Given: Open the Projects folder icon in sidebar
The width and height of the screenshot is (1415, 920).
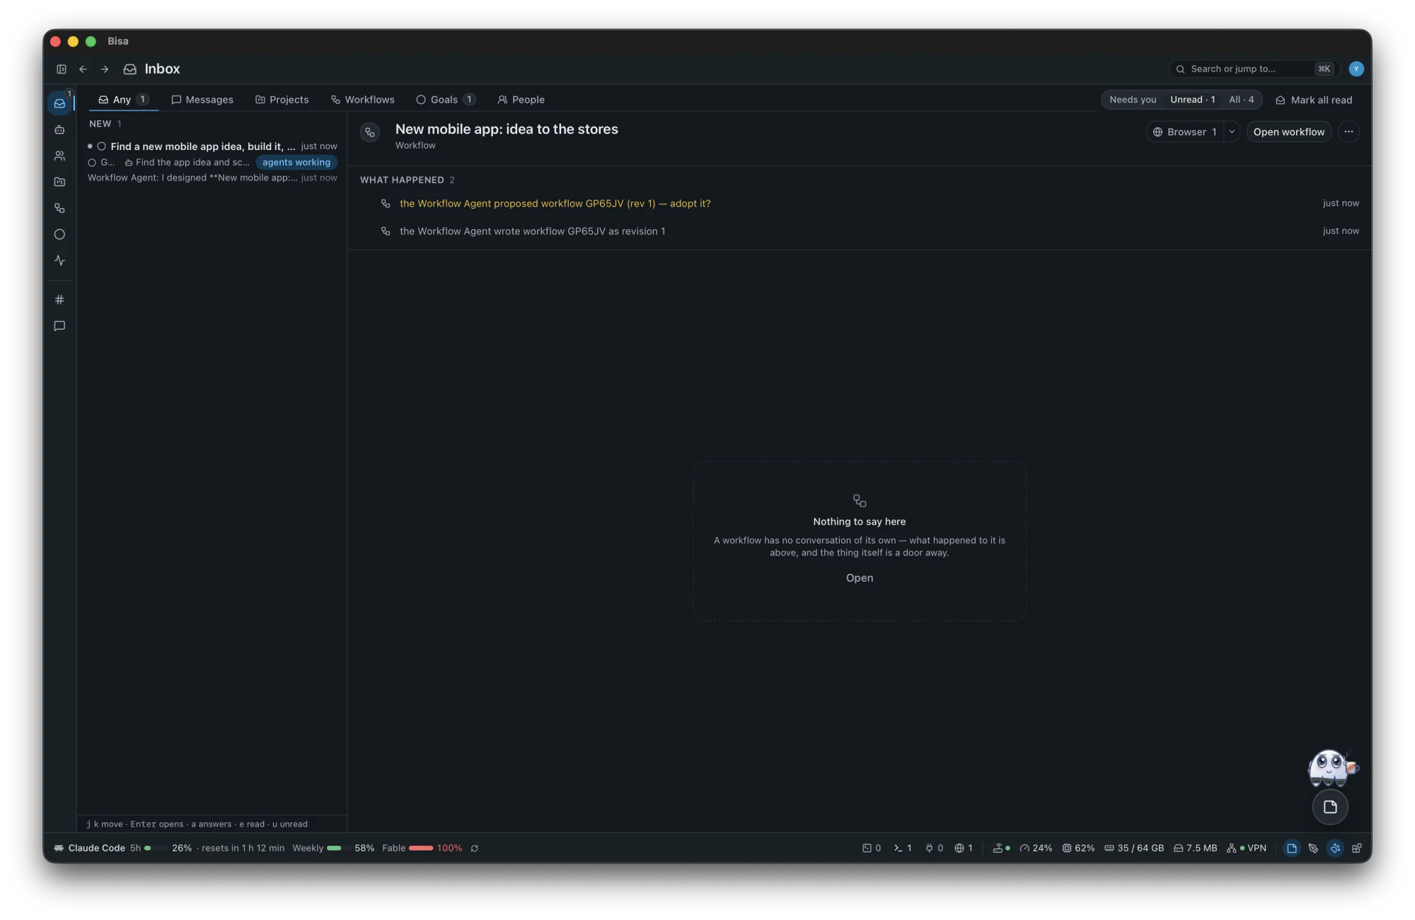Looking at the screenshot, I should pos(59,182).
